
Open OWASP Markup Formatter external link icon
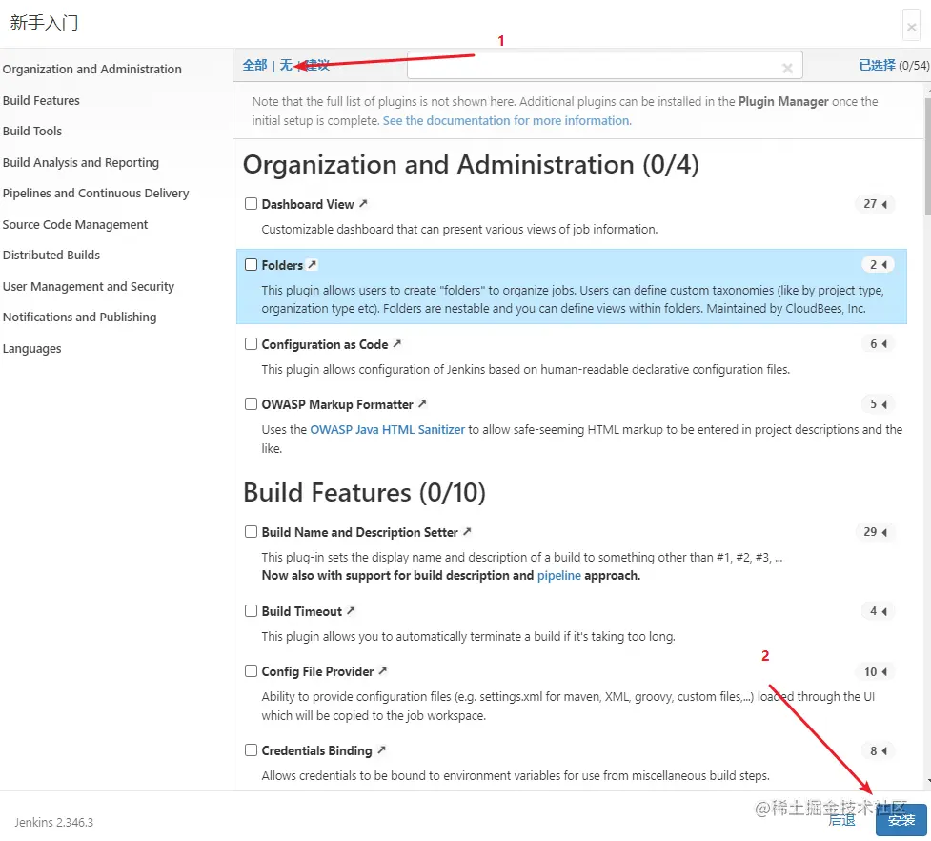pos(422,404)
